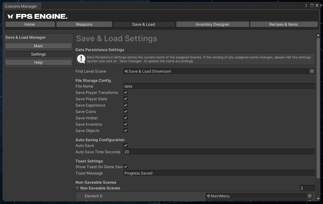Toggle Show Toast On Game Save
323x204 pixels.
coord(126,167)
